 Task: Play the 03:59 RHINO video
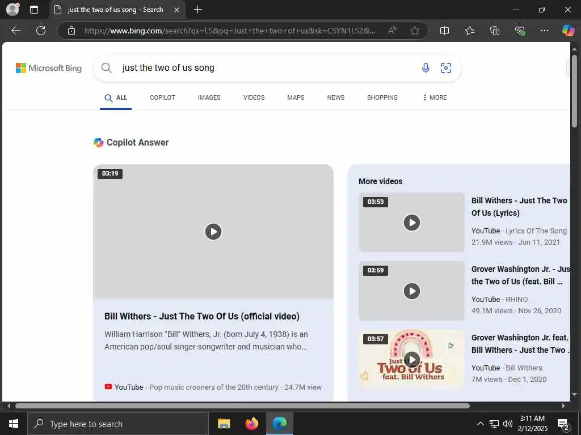pyautogui.click(x=412, y=291)
